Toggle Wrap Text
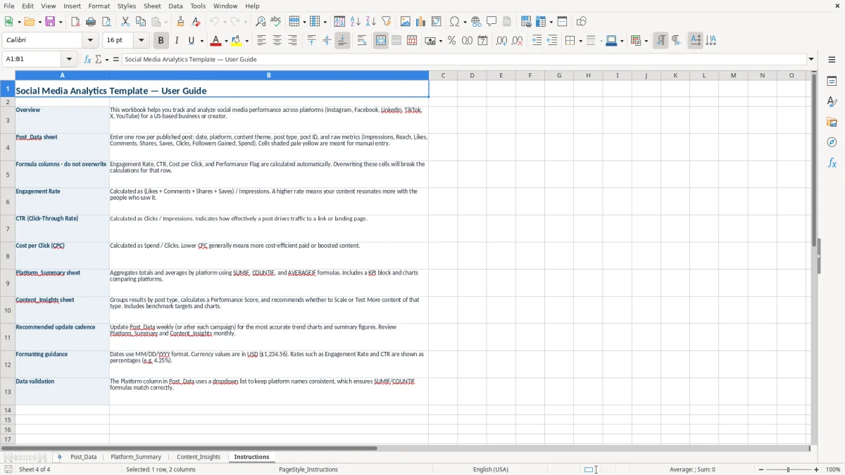Viewport: 845px width, 475px height. 362,41
